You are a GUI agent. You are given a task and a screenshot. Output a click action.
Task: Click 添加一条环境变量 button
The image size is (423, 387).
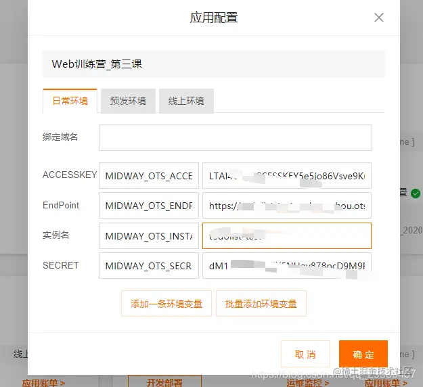coord(166,303)
